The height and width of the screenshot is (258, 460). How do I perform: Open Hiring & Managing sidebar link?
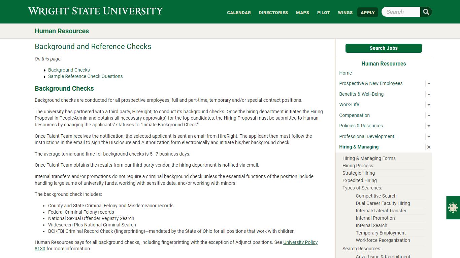pos(359,147)
